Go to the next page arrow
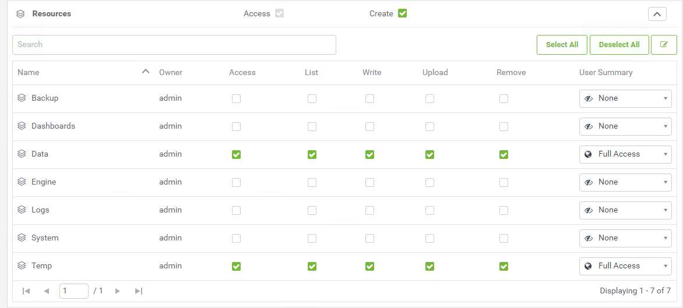The image size is (683, 308). (x=118, y=291)
